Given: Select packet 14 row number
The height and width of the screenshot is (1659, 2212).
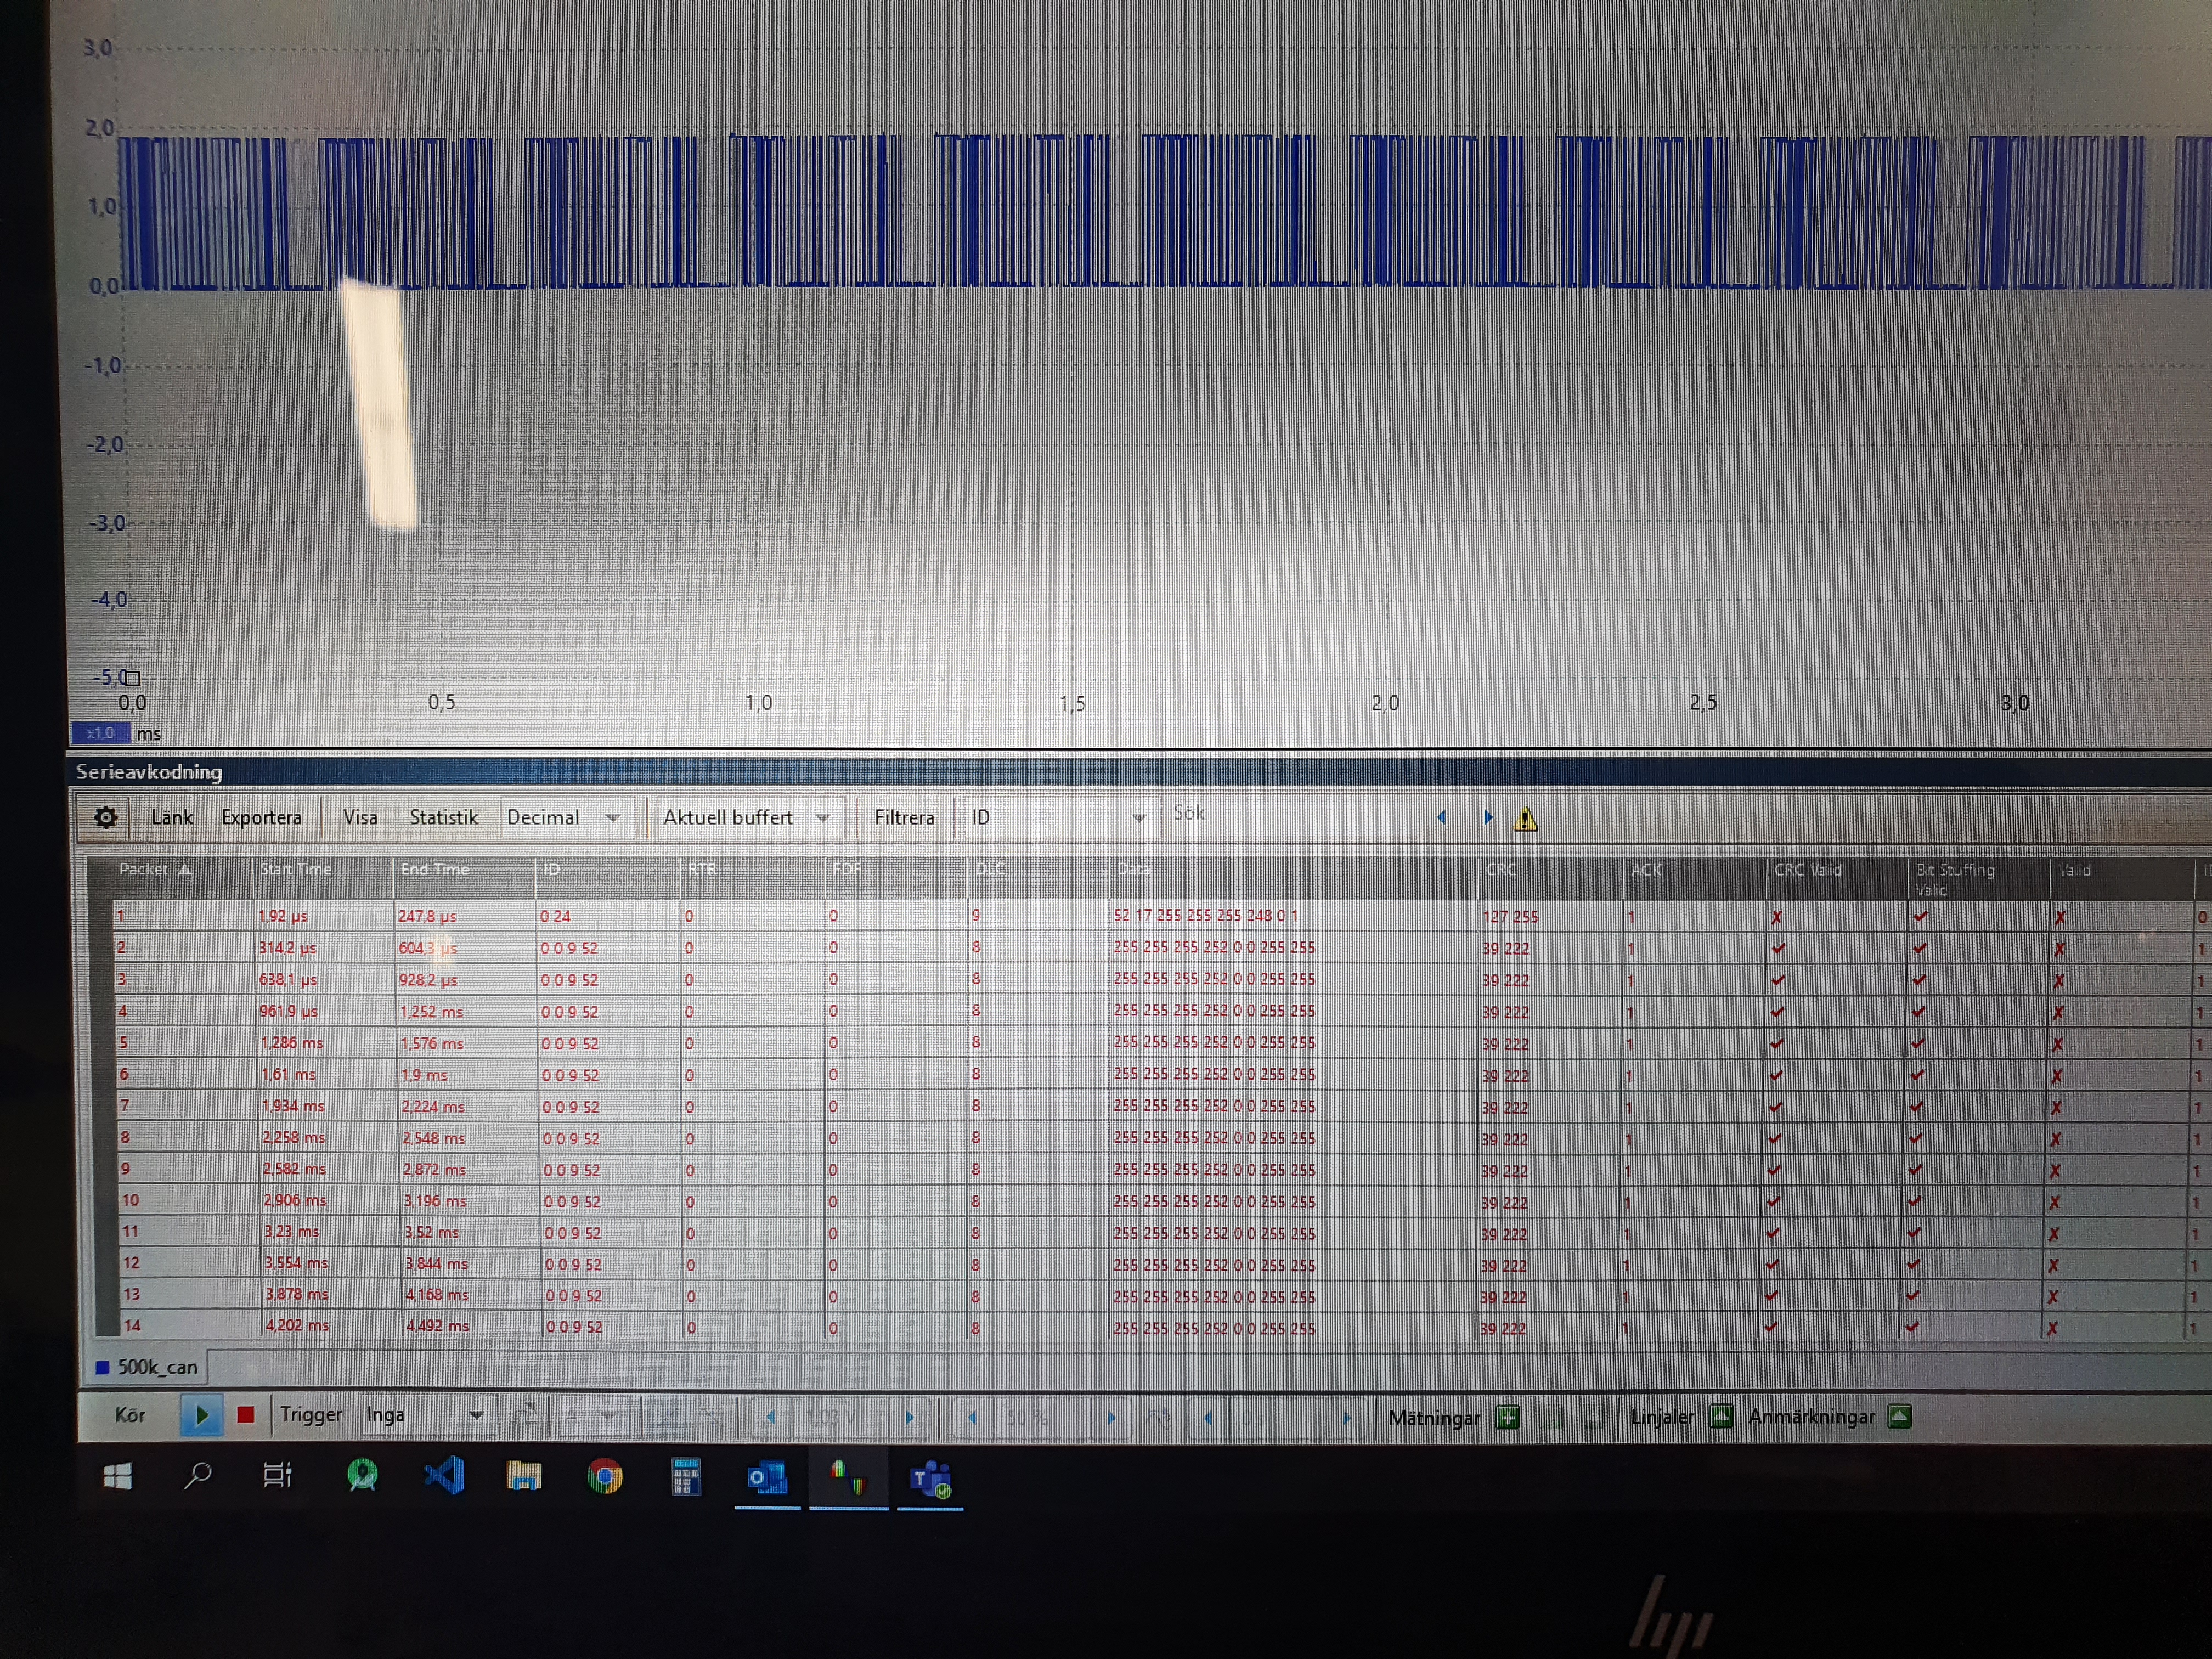Looking at the screenshot, I should (132, 1325).
